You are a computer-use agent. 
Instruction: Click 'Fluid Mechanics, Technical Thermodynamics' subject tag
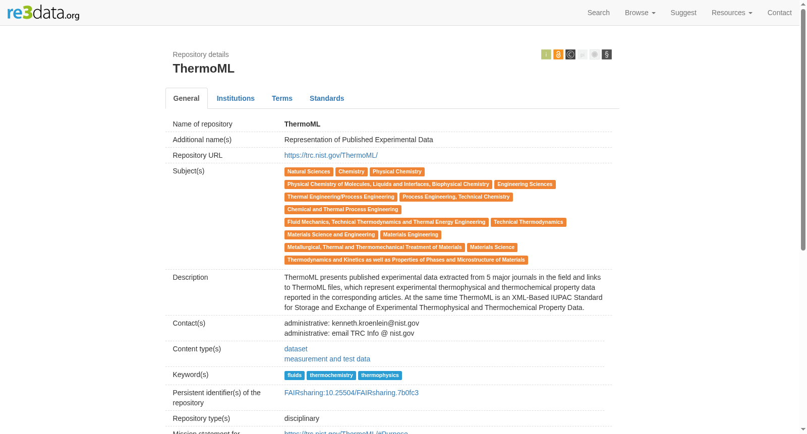pyautogui.click(x=386, y=222)
